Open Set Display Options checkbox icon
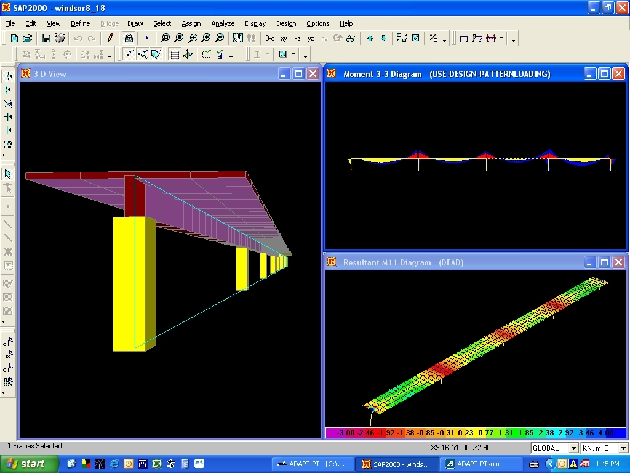The image size is (630, 473). 416,38
